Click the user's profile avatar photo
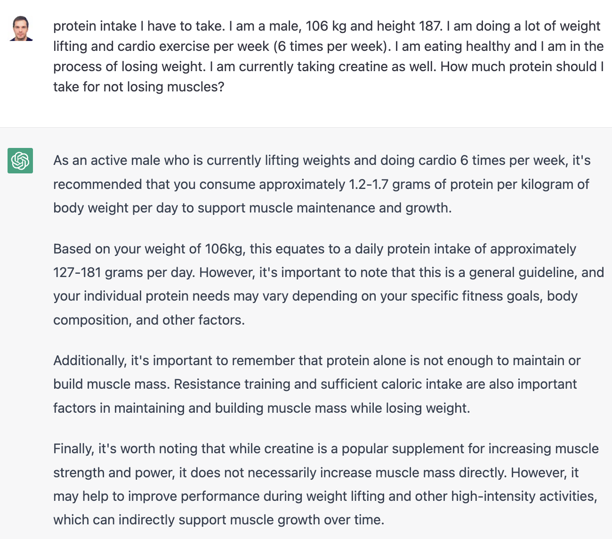 coord(21,29)
